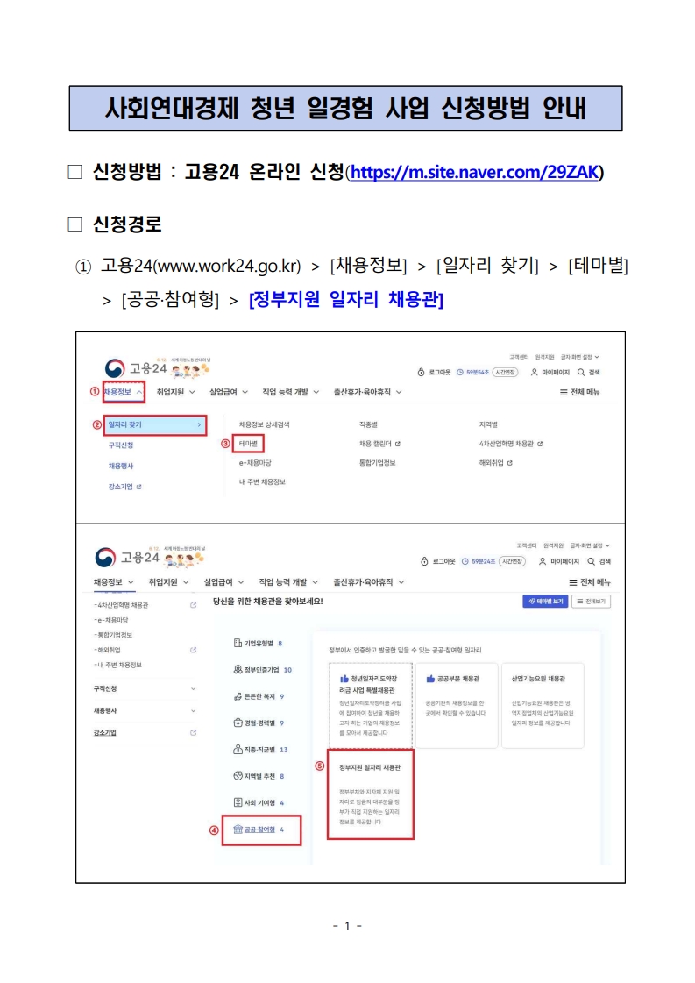The image size is (695, 983).
Task: Click 원격지원 in the open-menu screenshot
Action: point(544,357)
